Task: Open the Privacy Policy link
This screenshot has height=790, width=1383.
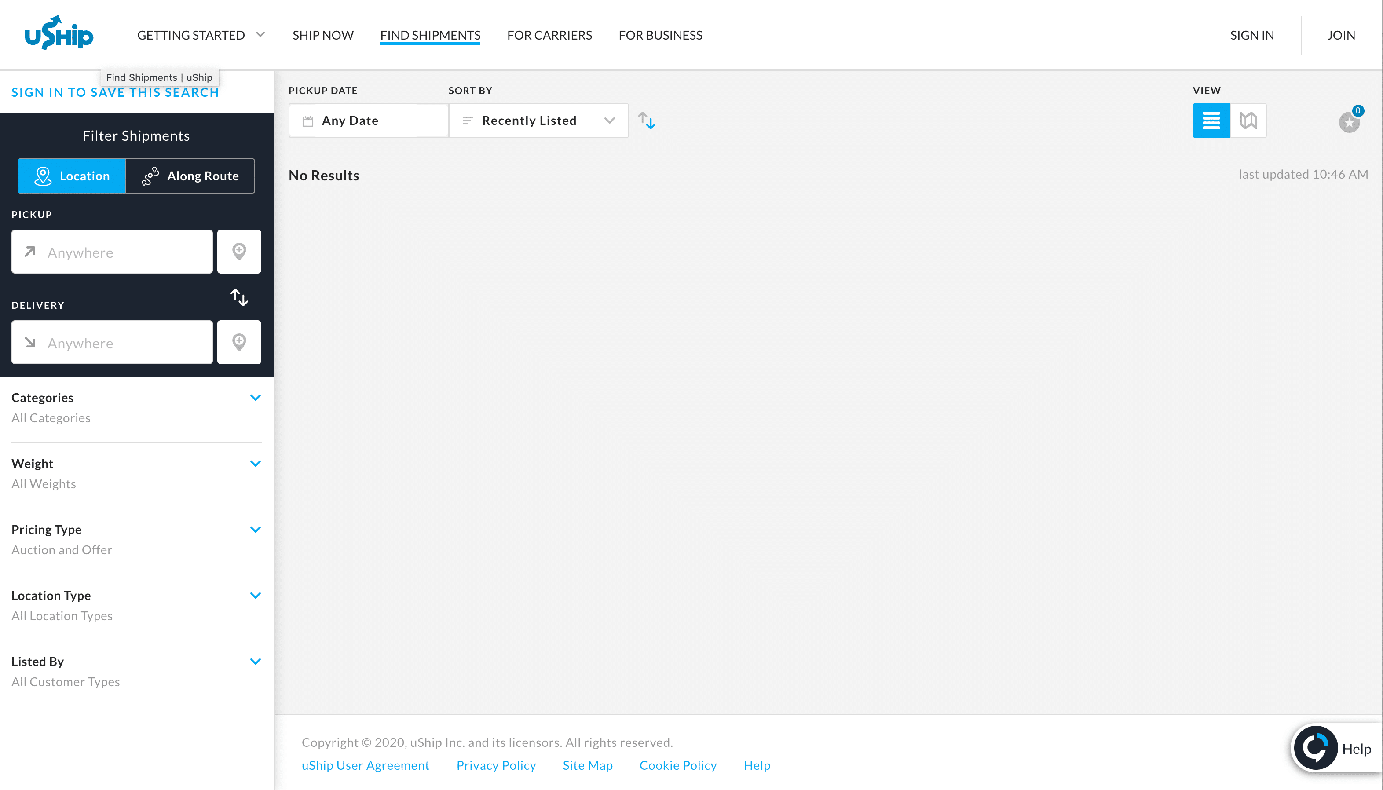Action: (x=496, y=765)
